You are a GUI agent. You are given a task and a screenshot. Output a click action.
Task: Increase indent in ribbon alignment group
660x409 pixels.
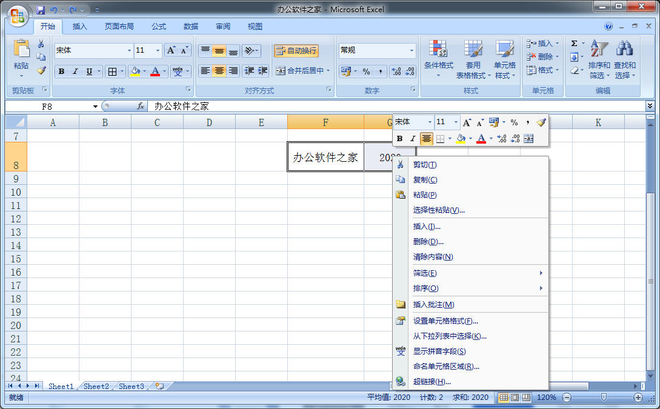click(262, 71)
